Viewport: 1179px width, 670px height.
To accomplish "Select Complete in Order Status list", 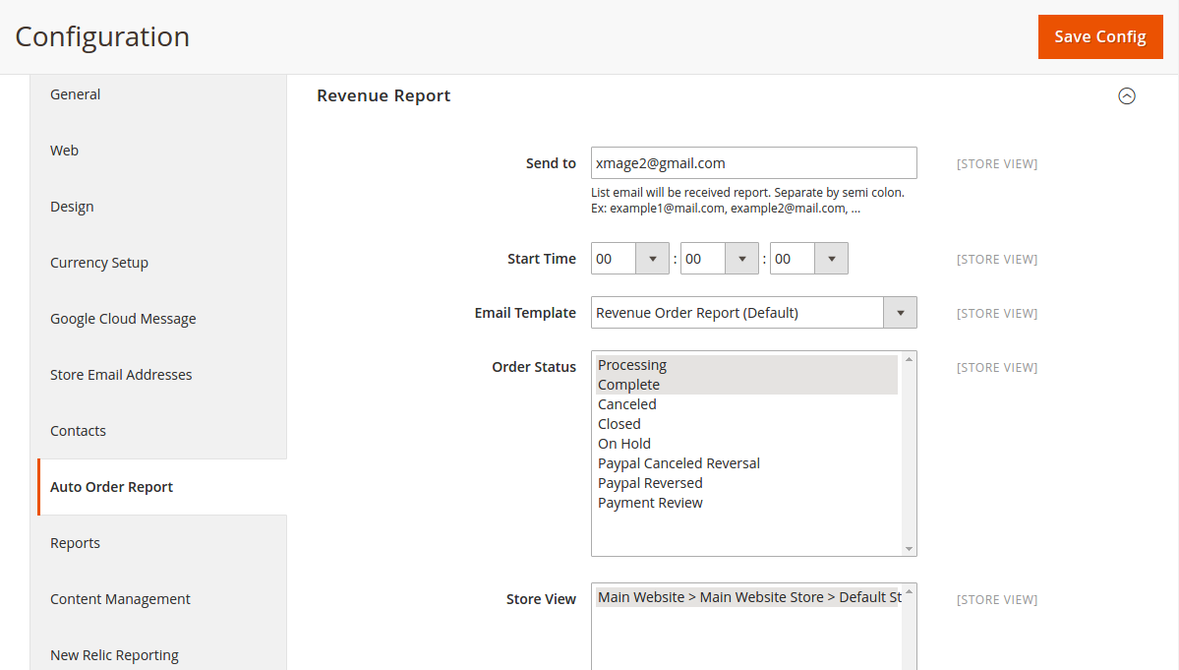I will (628, 385).
